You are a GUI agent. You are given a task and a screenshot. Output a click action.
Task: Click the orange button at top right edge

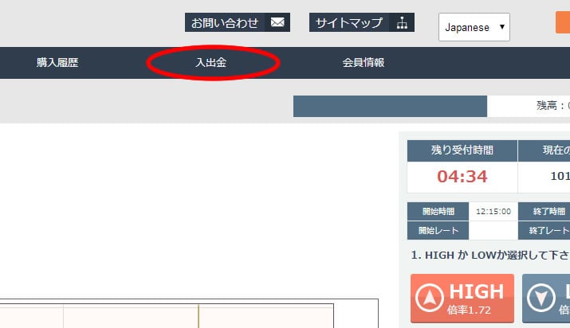(x=563, y=22)
